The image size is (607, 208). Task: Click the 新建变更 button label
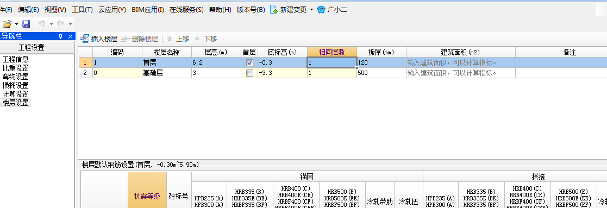point(293,10)
